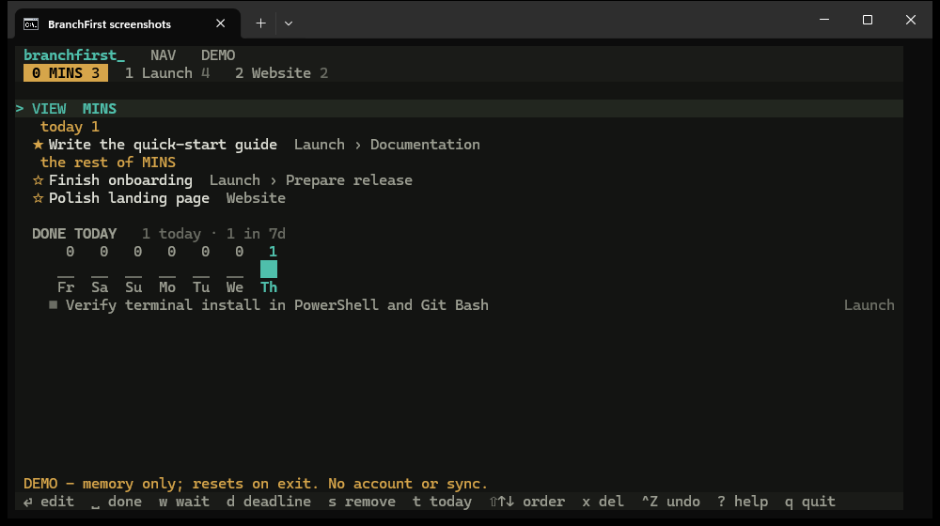Click the s remove shortcut hint
The image size is (940, 526).
pos(362,502)
